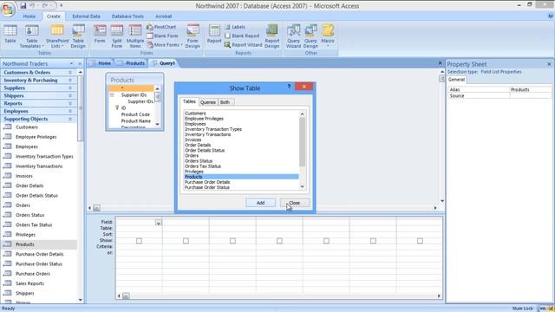
Task: Click the Add button in Show Table
Action: point(260,203)
